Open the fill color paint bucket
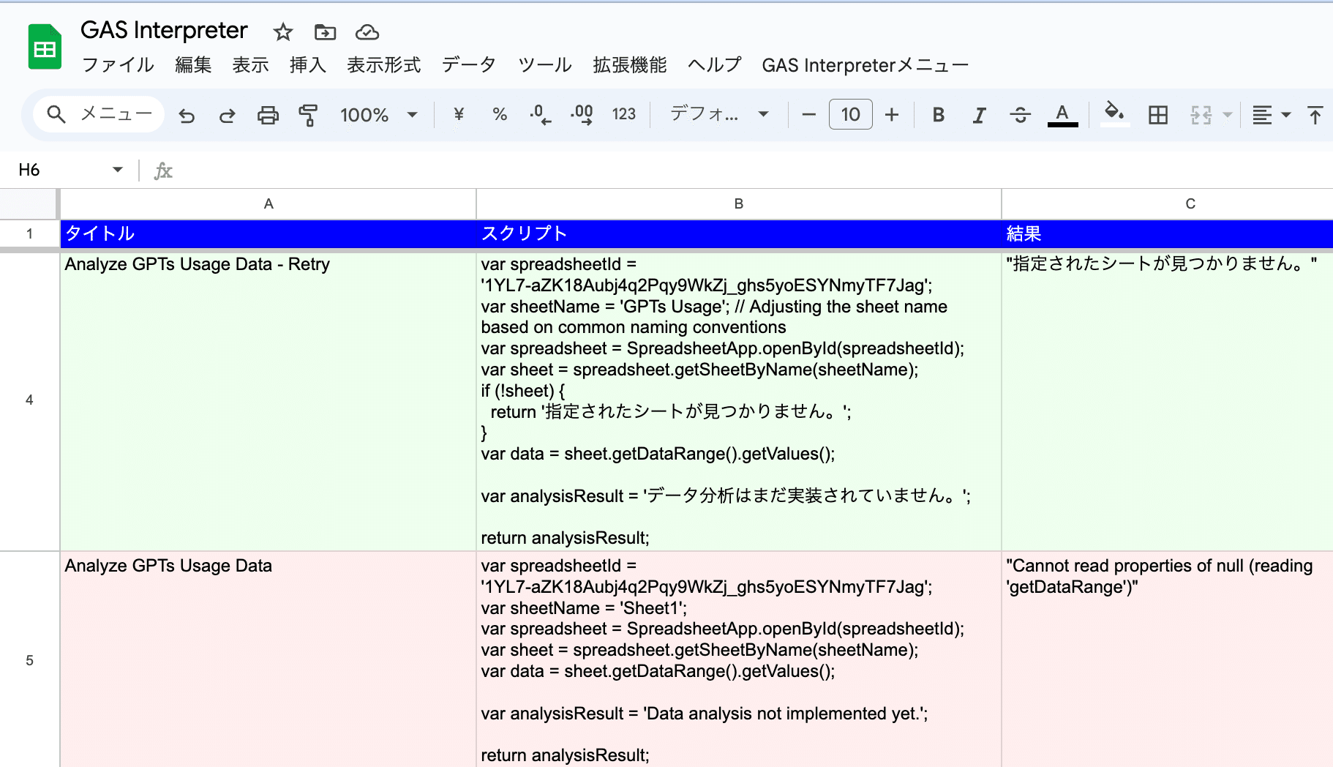 [1114, 113]
